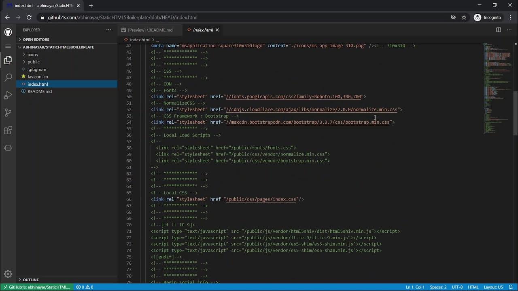Click the Explorer panel title
This screenshot has height=291, width=518.
pos(31,30)
